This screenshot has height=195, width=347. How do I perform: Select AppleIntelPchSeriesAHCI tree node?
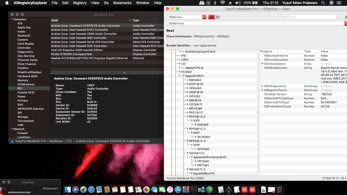pyautogui.click(x=210, y=157)
